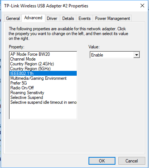Click the Enable value combo box
This screenshot has height=168, width=149.
click(115, 55)
